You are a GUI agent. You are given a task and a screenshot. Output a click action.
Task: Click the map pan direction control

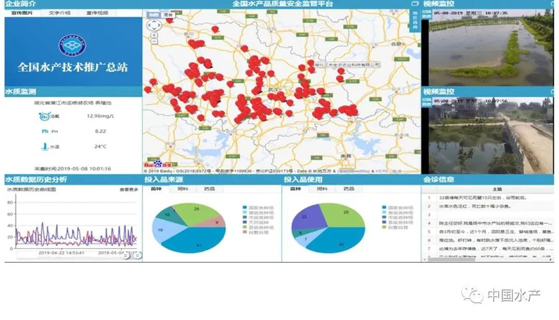153,24
